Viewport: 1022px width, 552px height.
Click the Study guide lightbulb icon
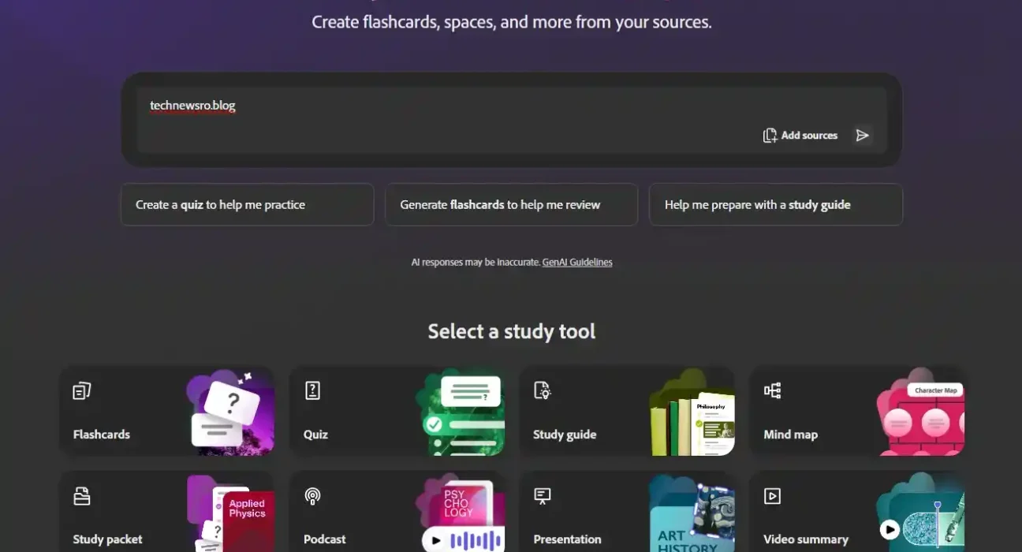pyautogui.click(x=543, y=390)
